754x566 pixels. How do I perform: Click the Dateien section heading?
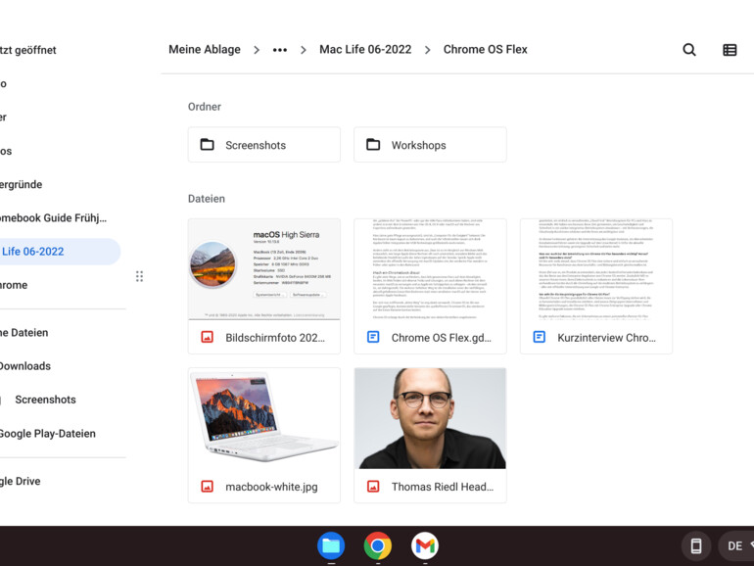[x=207, y=199]
